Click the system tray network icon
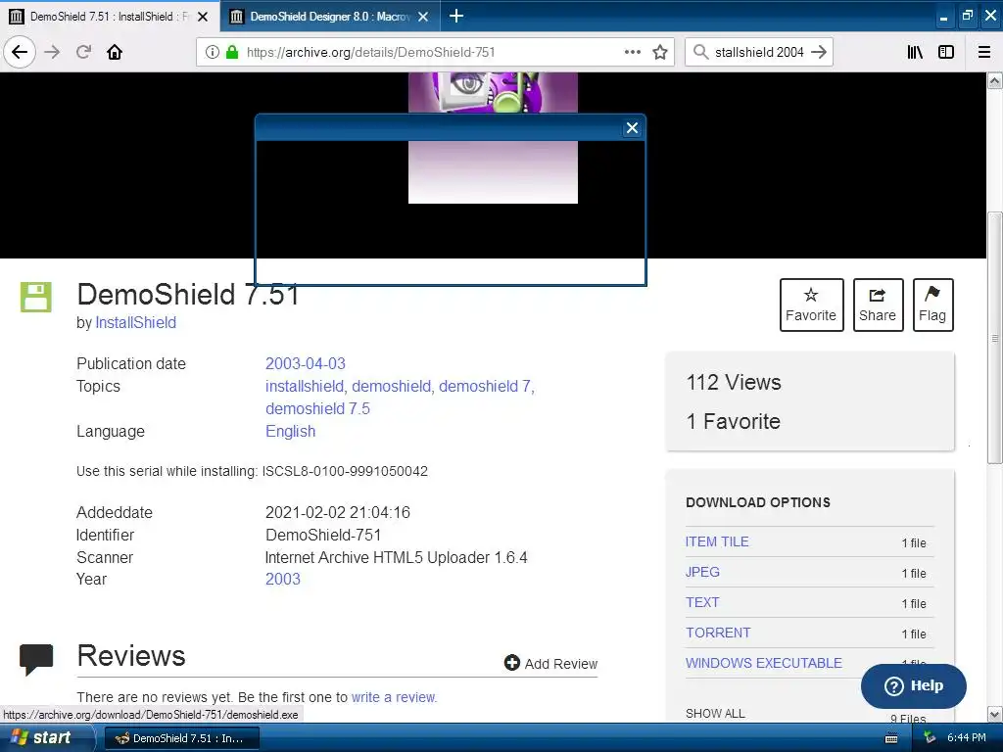The width and height of the screenshot is (1003, 752). click(x=930, y=738)
